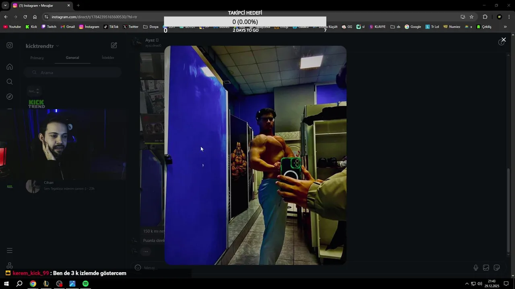Show hidden system tray icons

pos(467,284)
